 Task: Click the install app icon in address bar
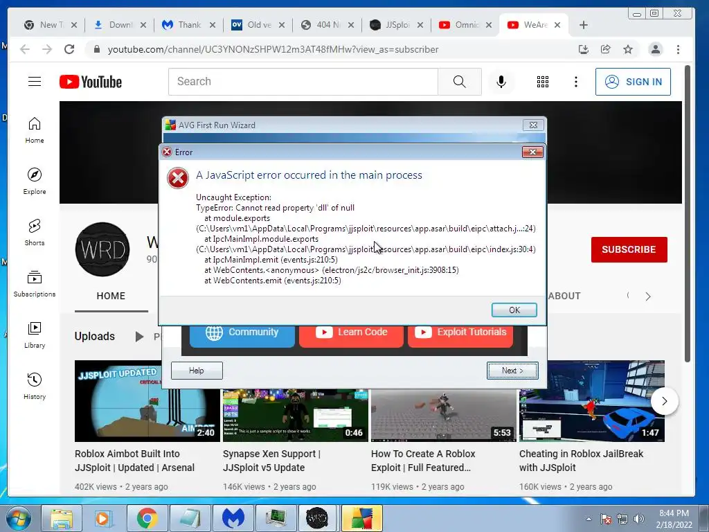point(584,49)
